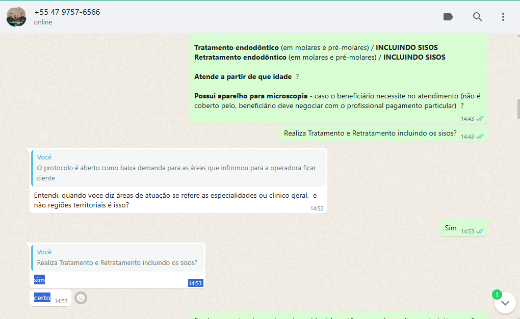Click "Possui aparelho para microscopia" bold text
Screen dimensions: 520x319
(x=251, y=96)
